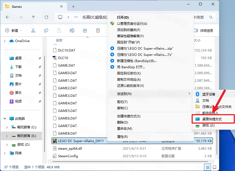Expand the Network tree node
235x171 pixels.
point(5,153)
